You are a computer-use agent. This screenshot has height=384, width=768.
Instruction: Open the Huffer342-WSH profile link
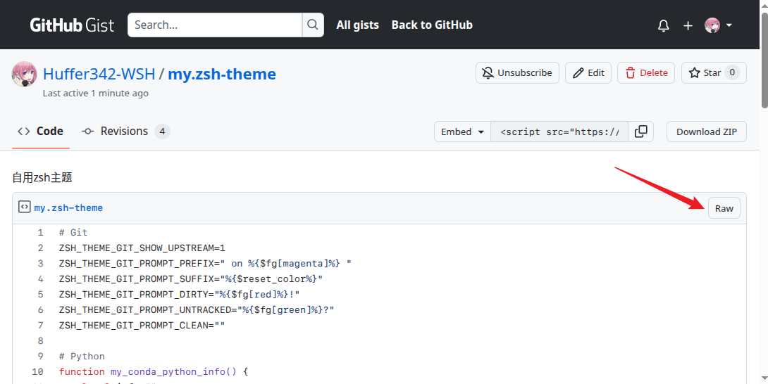pos(99,74)
